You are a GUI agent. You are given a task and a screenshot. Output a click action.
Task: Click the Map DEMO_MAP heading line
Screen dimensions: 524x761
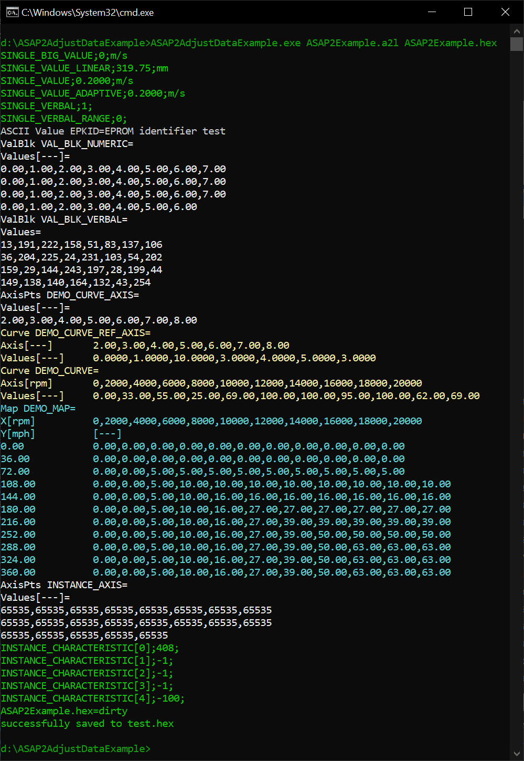pyautogui.click(x=38, y=409)
